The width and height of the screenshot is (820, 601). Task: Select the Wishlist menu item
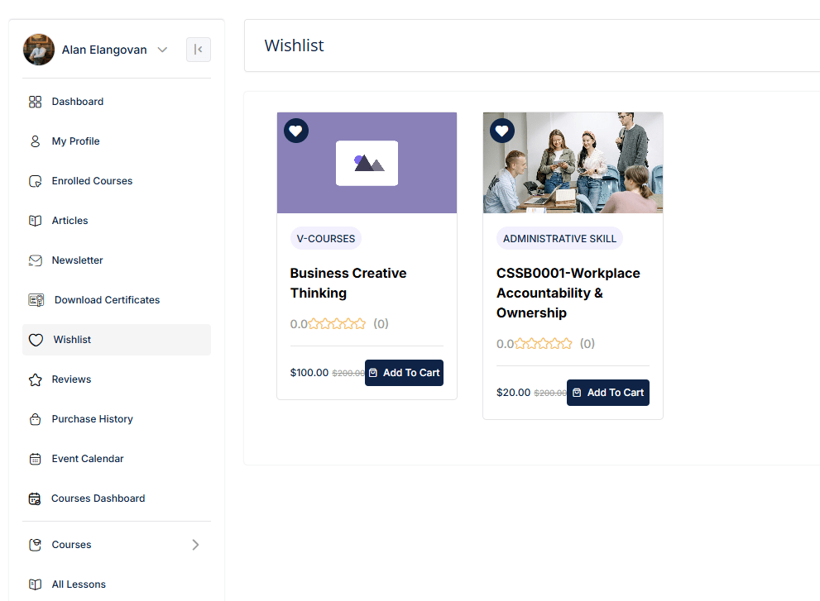pos(117,341)
